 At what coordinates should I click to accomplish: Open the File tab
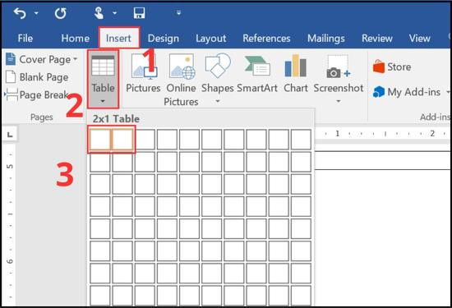tap(25, 39)
